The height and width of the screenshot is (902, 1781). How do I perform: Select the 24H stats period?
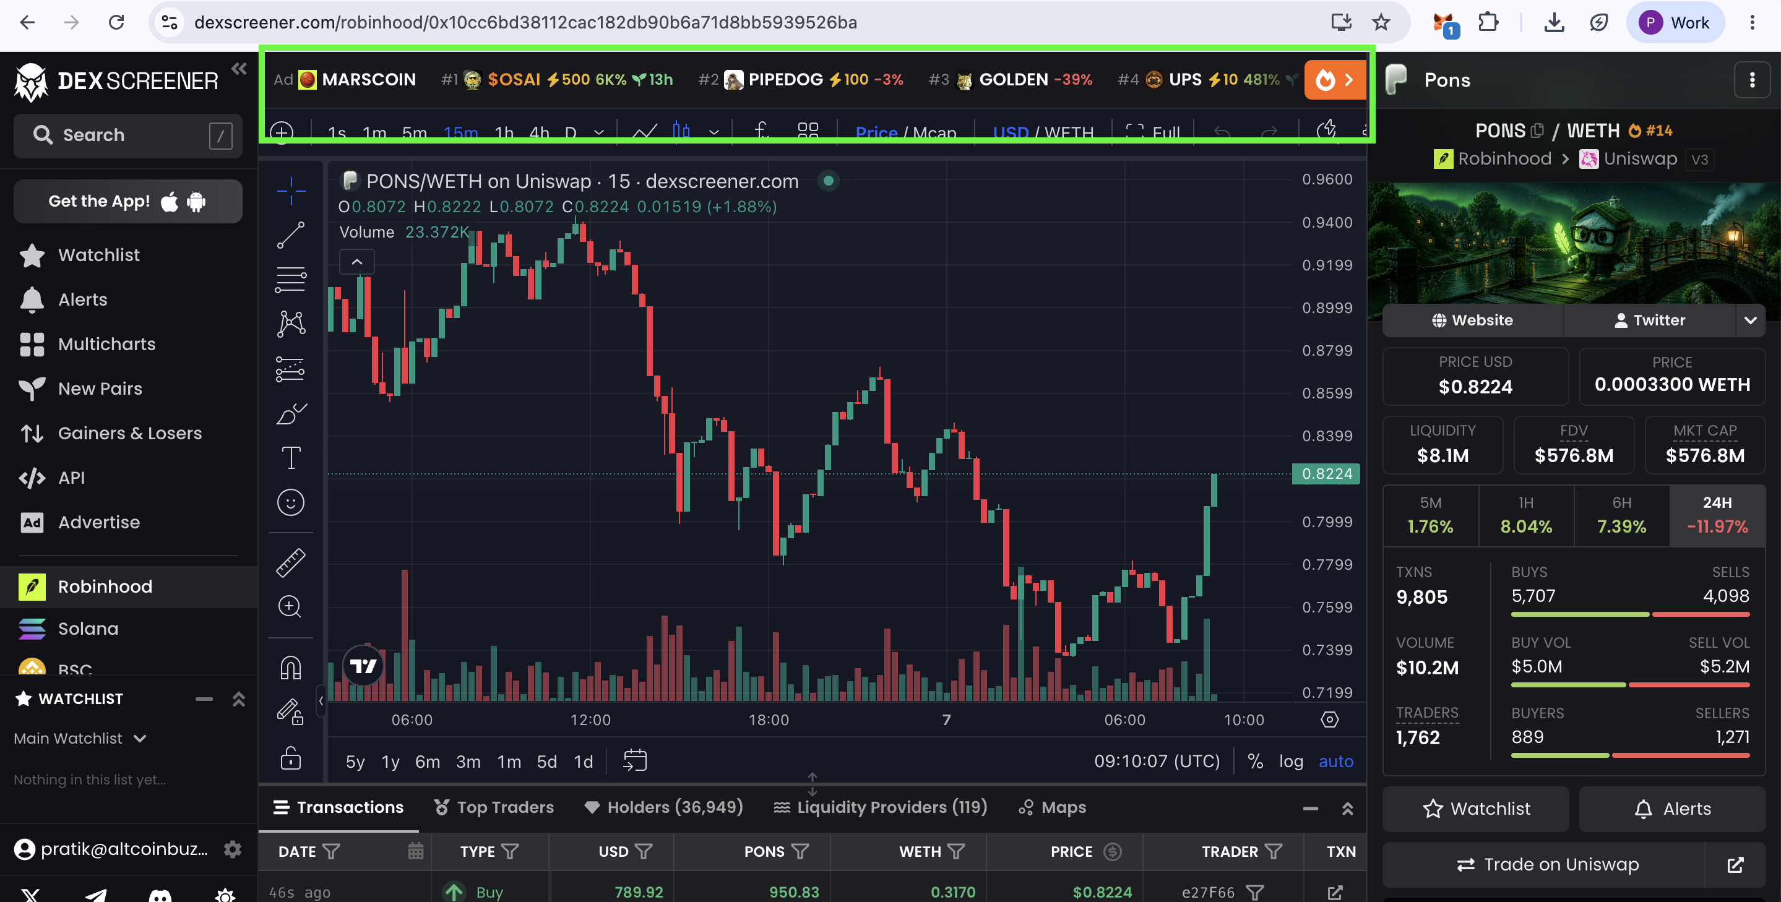point(1717,515)
